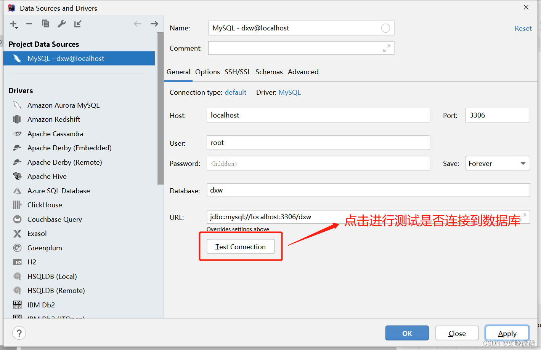The image size is (541, 350).
Task: Select MySQL - dxw@localhost data source
Action: (79, 59)
